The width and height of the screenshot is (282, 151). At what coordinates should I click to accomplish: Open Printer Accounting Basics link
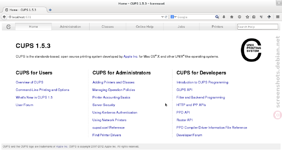click(x=111, y=97)
